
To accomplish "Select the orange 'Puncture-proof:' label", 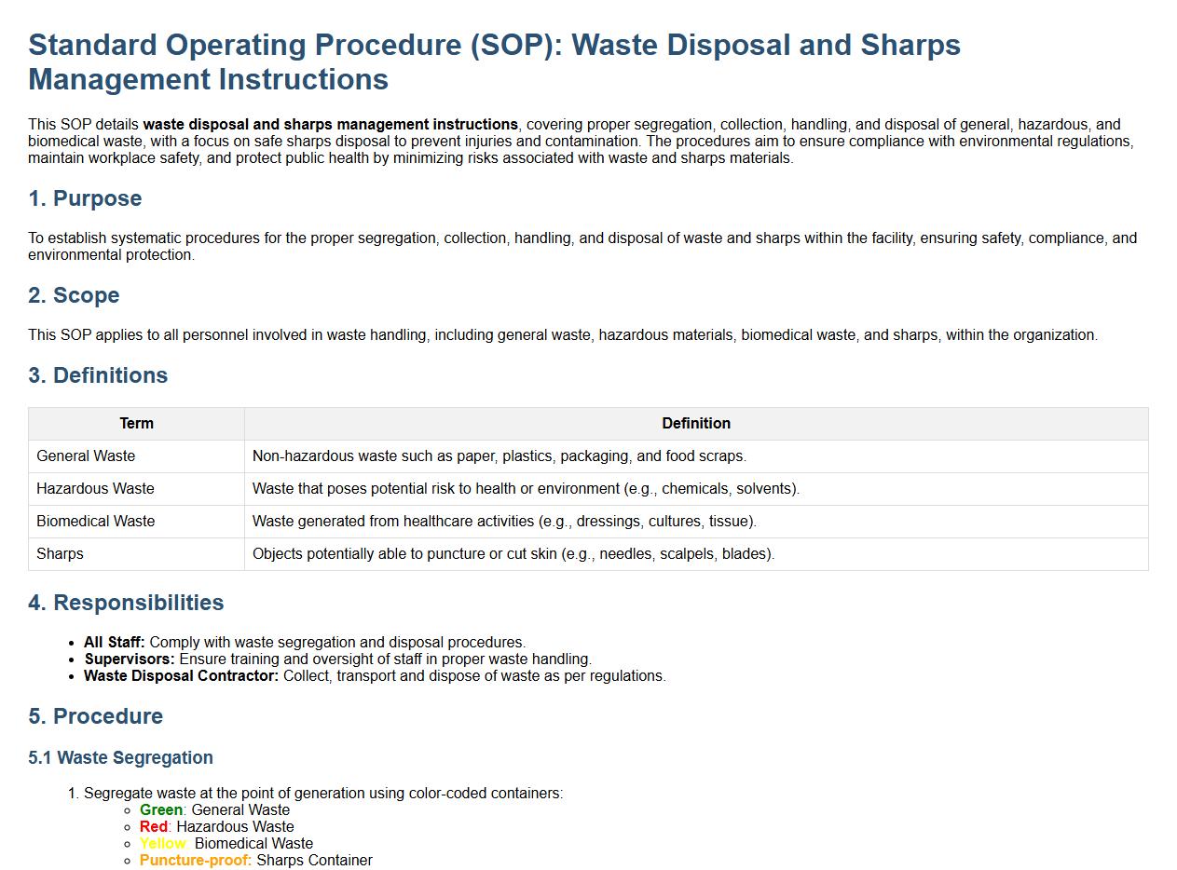I will (x=195, y=861).
